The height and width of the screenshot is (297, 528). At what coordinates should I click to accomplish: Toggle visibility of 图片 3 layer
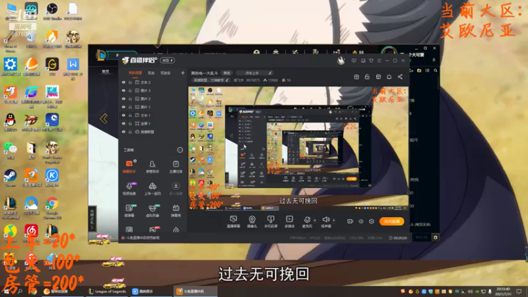click(x=123, y=90)
